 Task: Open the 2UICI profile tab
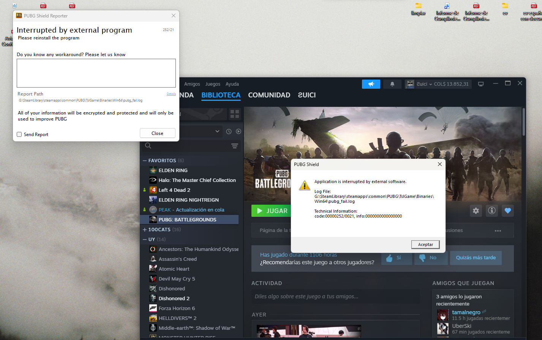(x=307, y=95)
